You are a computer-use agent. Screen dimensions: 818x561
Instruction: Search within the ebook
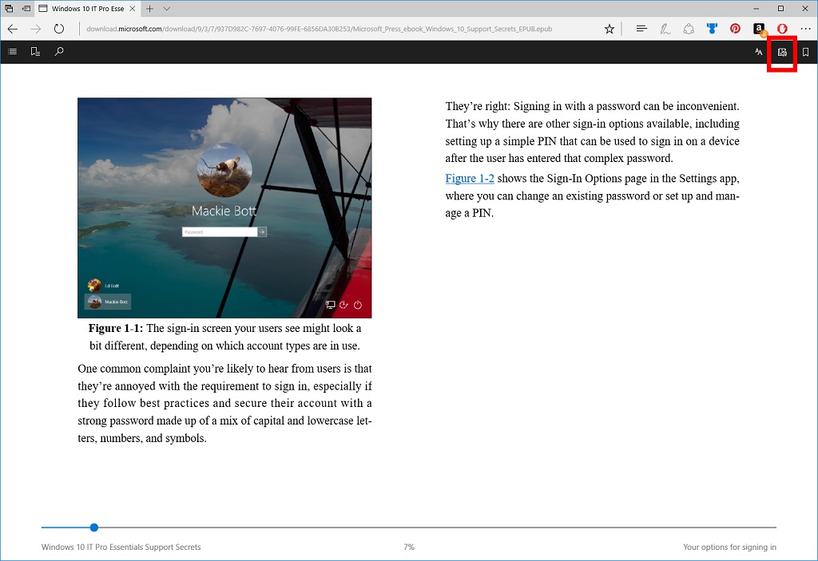(58, 51)
